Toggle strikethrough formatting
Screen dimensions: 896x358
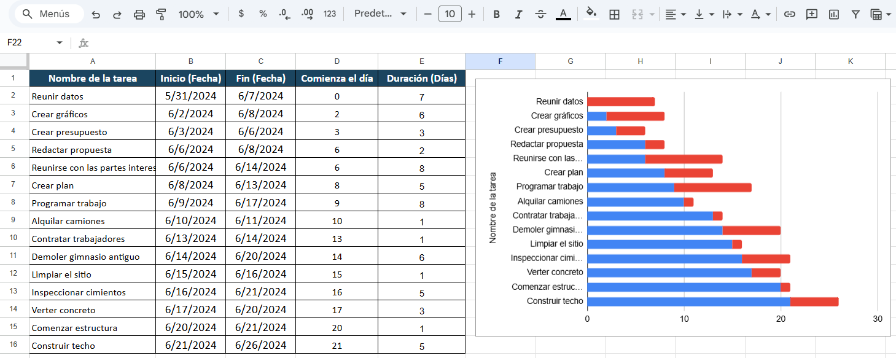click(x=540, y=14)
